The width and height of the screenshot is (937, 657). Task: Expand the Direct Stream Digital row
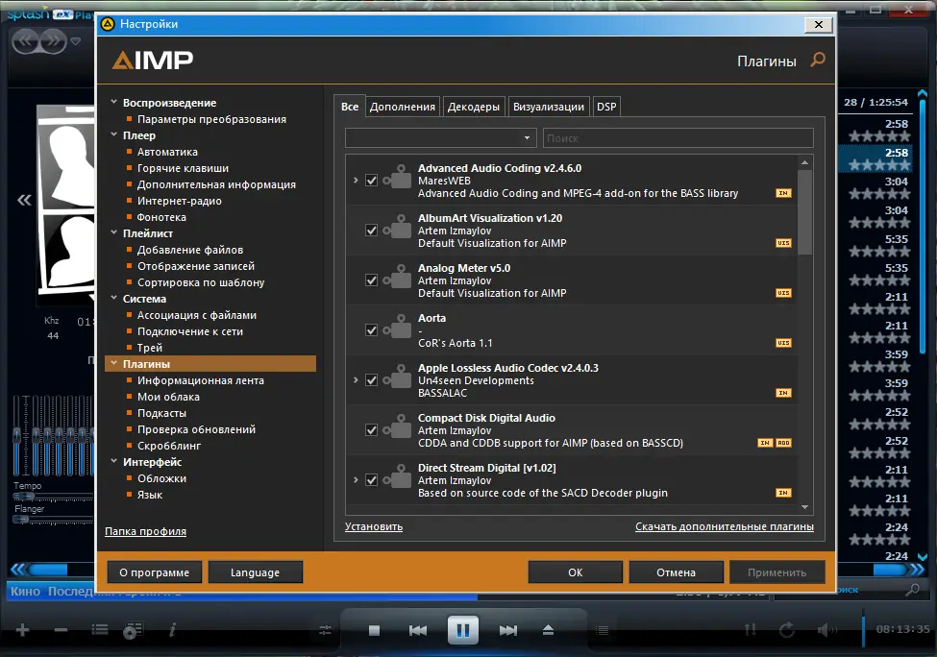tap(356, 479)
